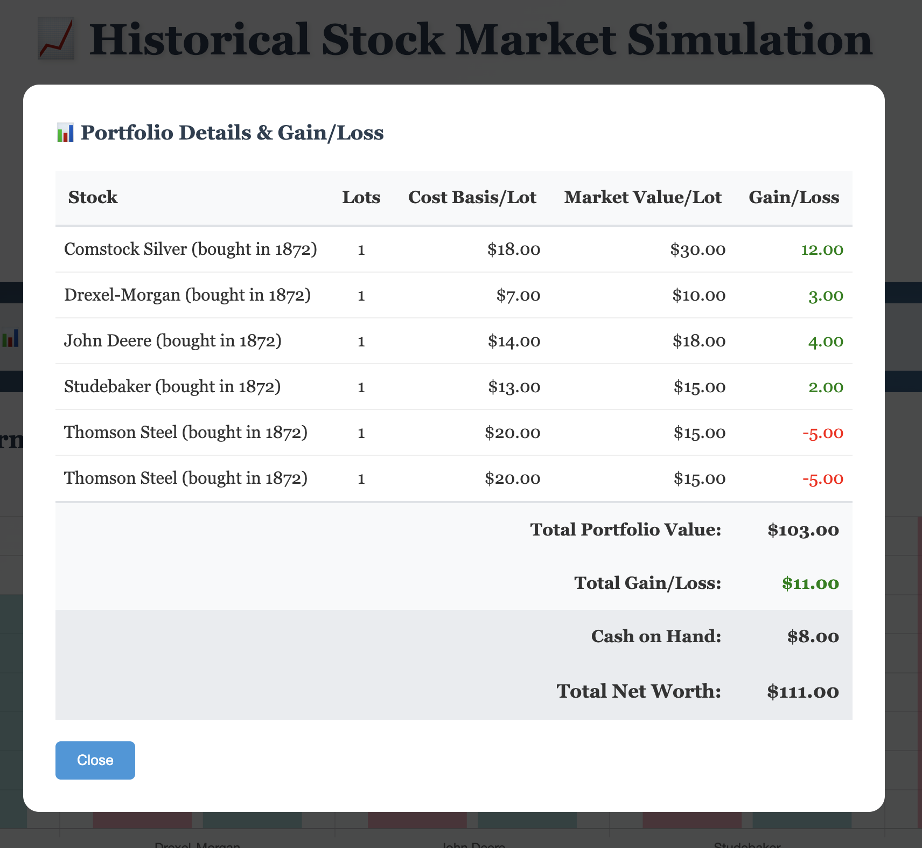Viewport: 922px width, 848px height.
Task: Select the Comstock Silver portfolio row
Action: [191, 249]
